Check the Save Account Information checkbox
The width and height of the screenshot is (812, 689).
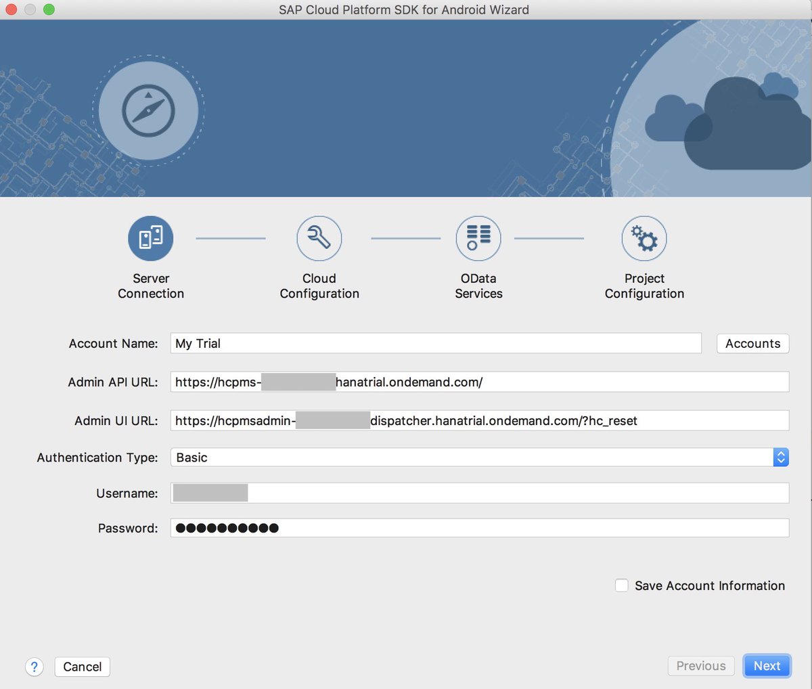click(x=621, y=585)
